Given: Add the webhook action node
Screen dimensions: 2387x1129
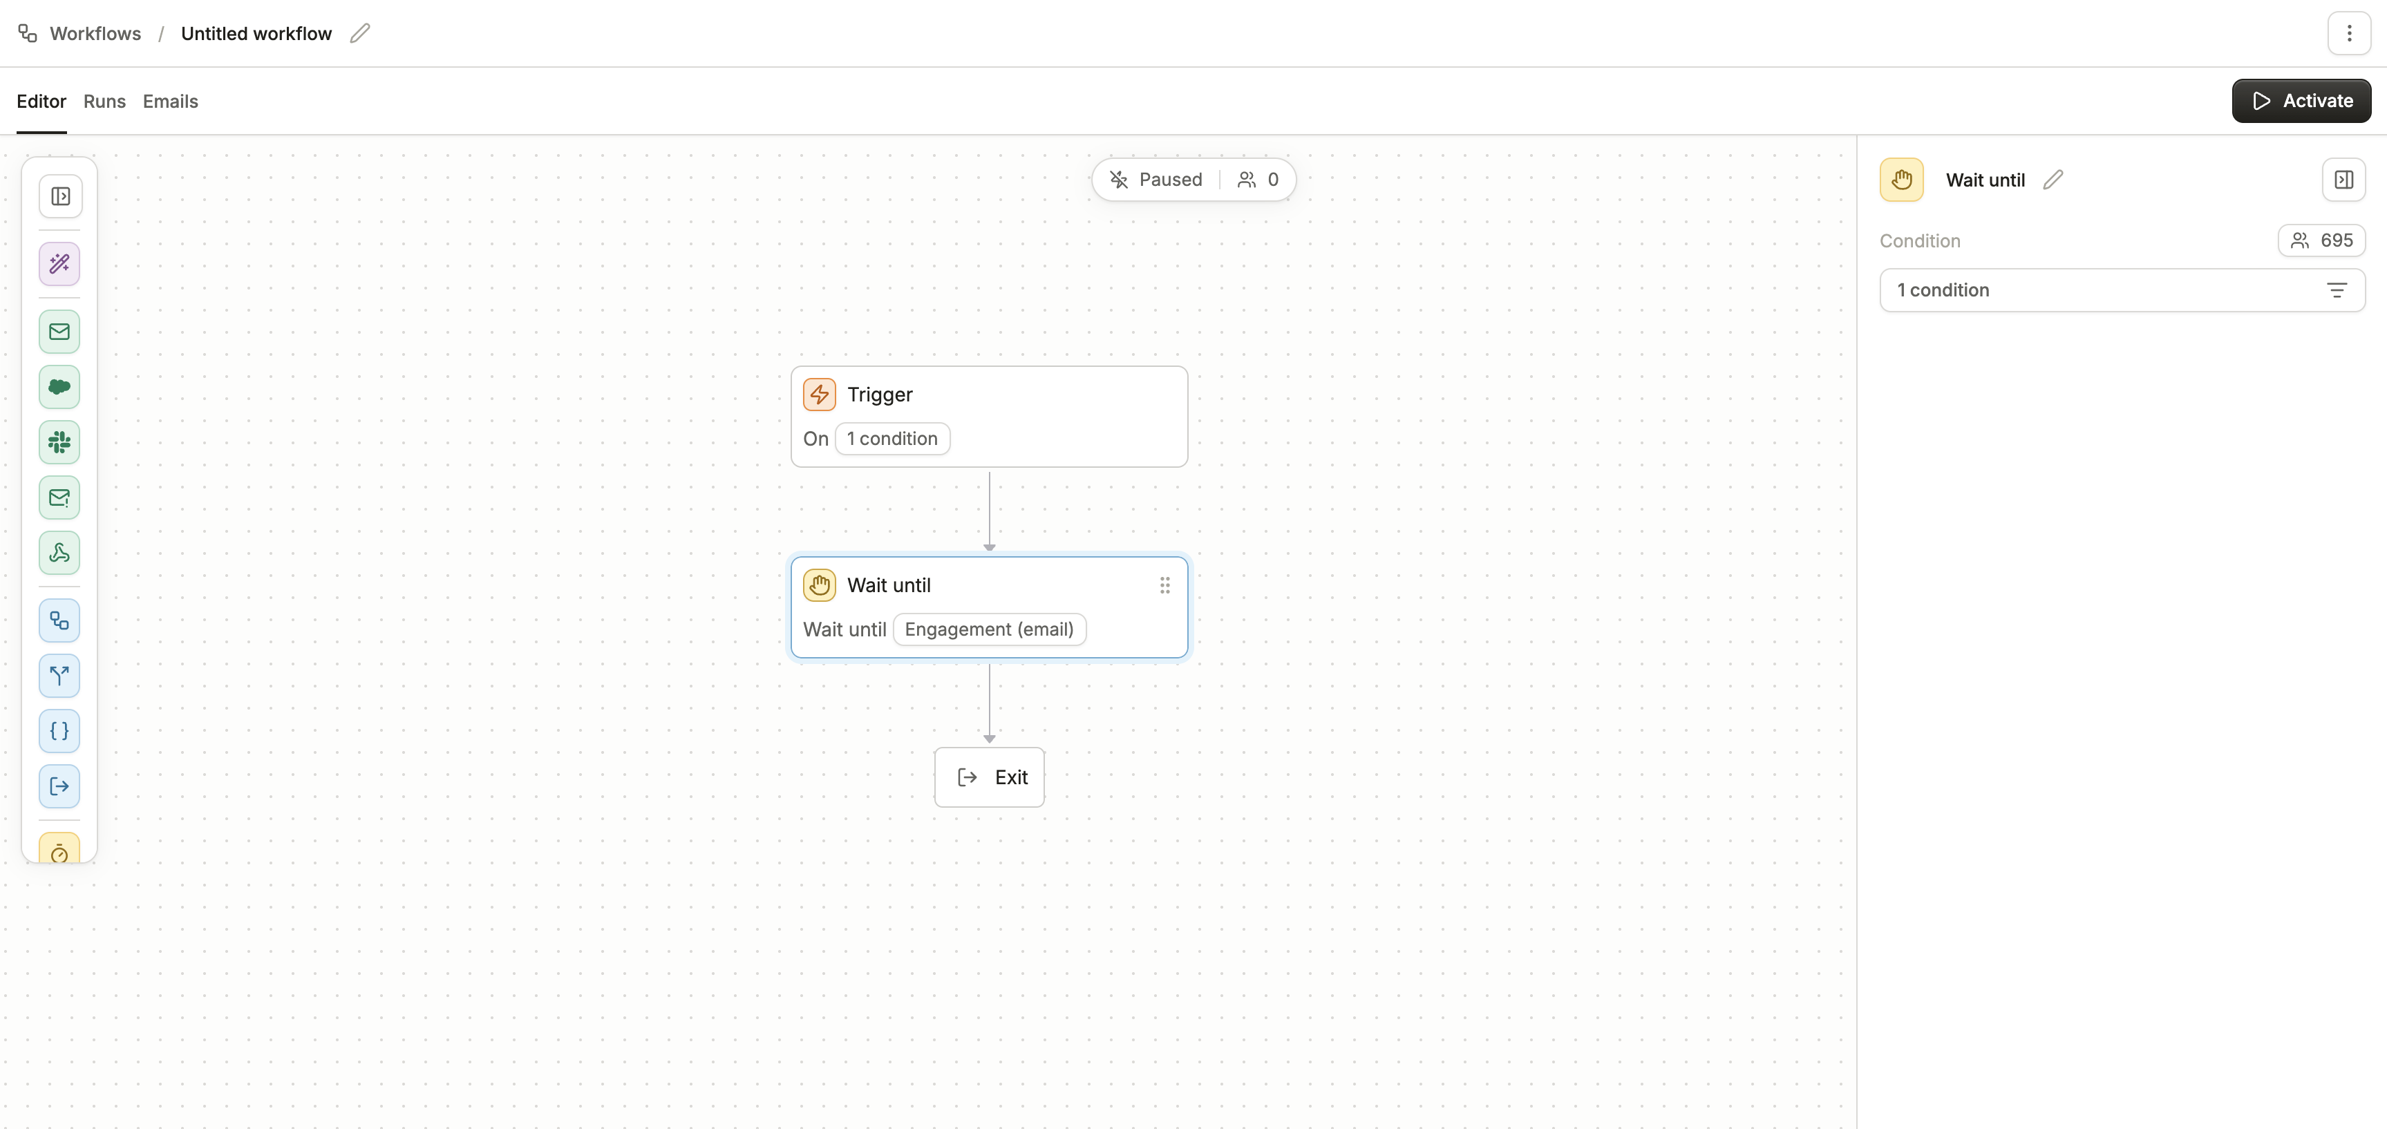Looking at the screenshot, I should (59, 553).
